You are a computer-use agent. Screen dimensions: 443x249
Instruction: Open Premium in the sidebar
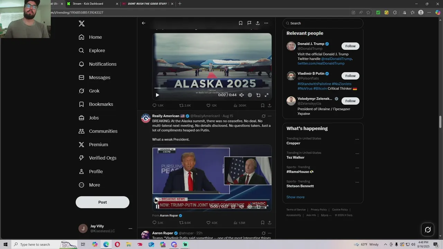click(93, 145)
